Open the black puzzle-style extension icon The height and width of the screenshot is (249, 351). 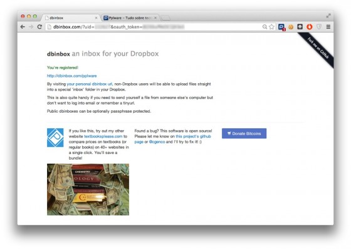pos(300,27)
